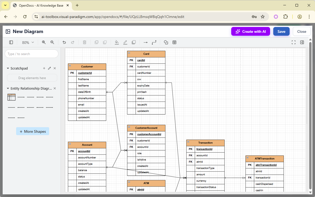Click the undo icon in the toolbar

click(x=64, y=42)
